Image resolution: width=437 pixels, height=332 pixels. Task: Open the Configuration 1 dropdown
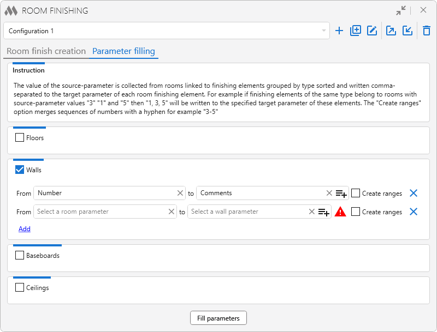click(166, 31)
